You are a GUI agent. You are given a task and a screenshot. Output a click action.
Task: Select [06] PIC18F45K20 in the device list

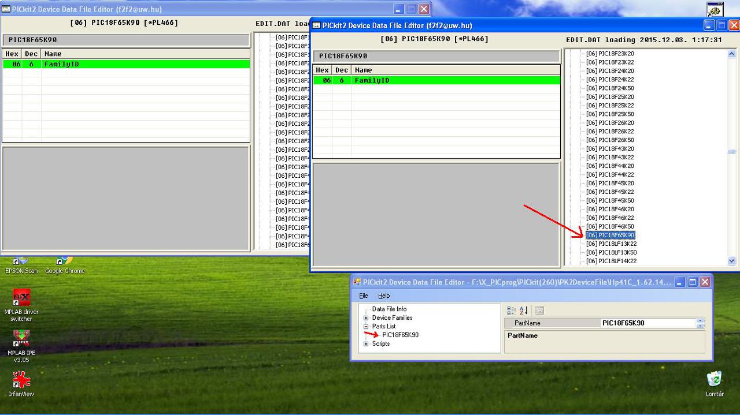(610, 184)
